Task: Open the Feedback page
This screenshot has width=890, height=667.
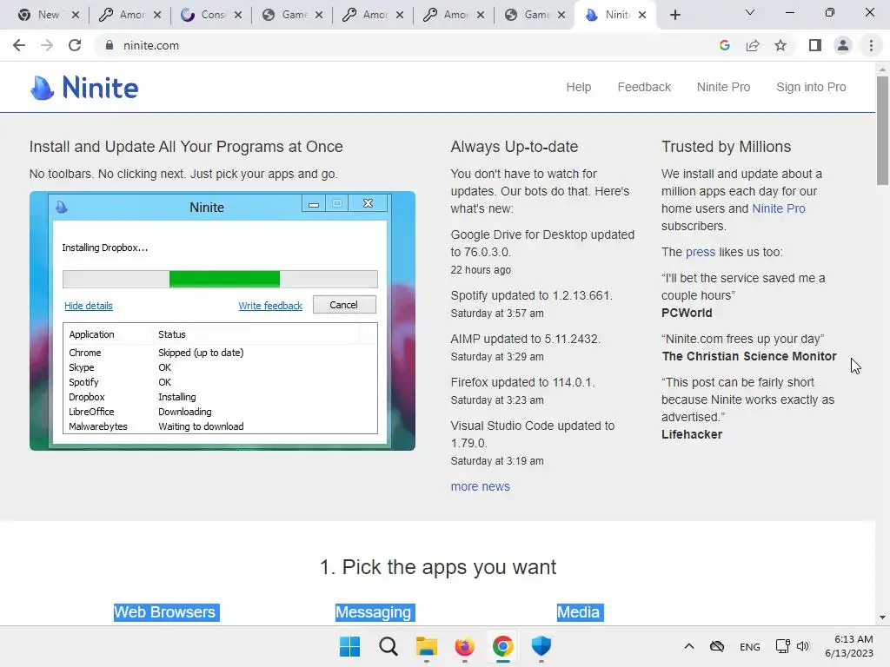Action: point(644,88)
